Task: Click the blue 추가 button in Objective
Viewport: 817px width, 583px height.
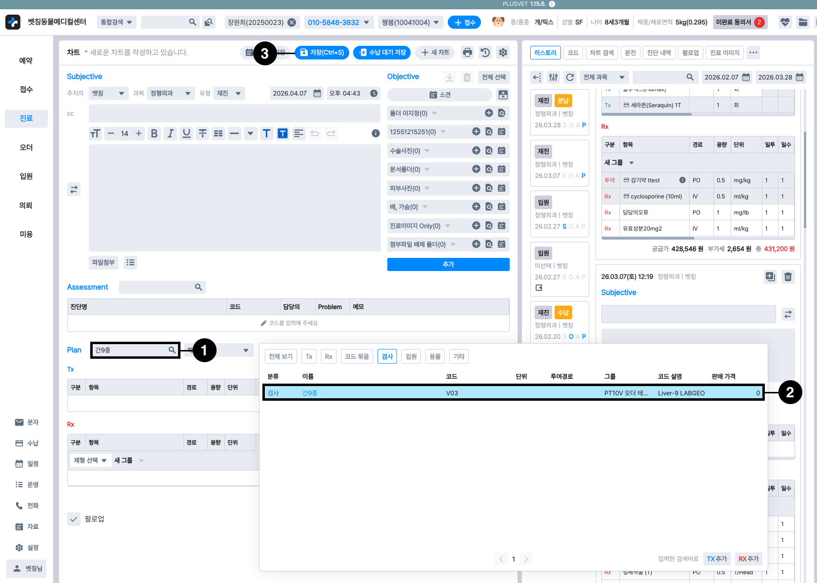Action: (448, 264)
